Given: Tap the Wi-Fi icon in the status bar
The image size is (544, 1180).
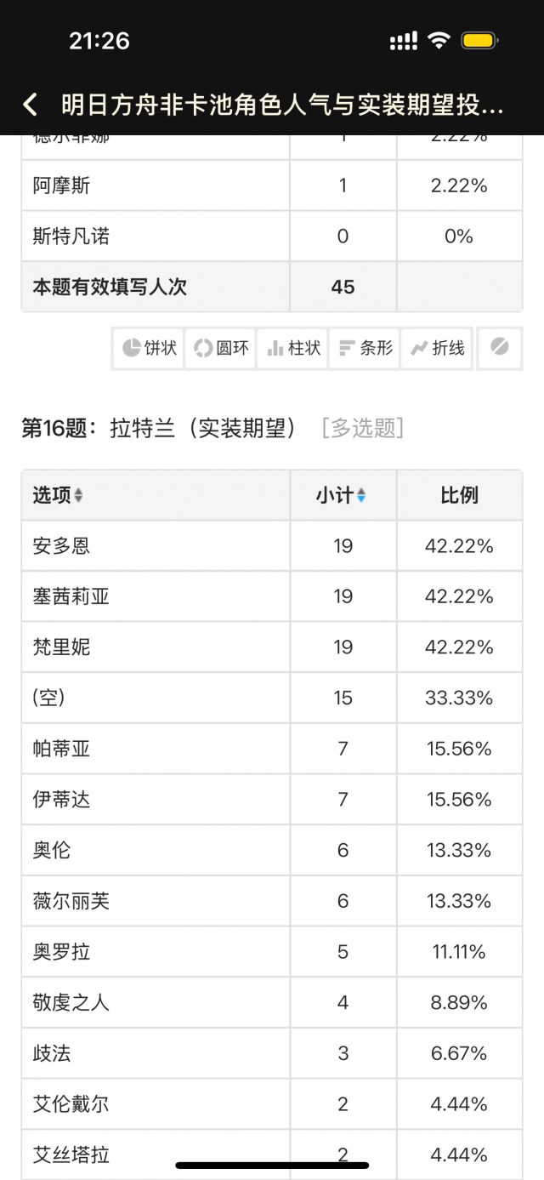Looking at the screenshot, I should click(439, 40).
